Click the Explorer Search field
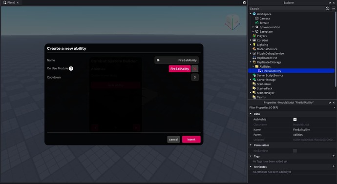The width and height of the screenshot is (337, 184). pos(287,8)
